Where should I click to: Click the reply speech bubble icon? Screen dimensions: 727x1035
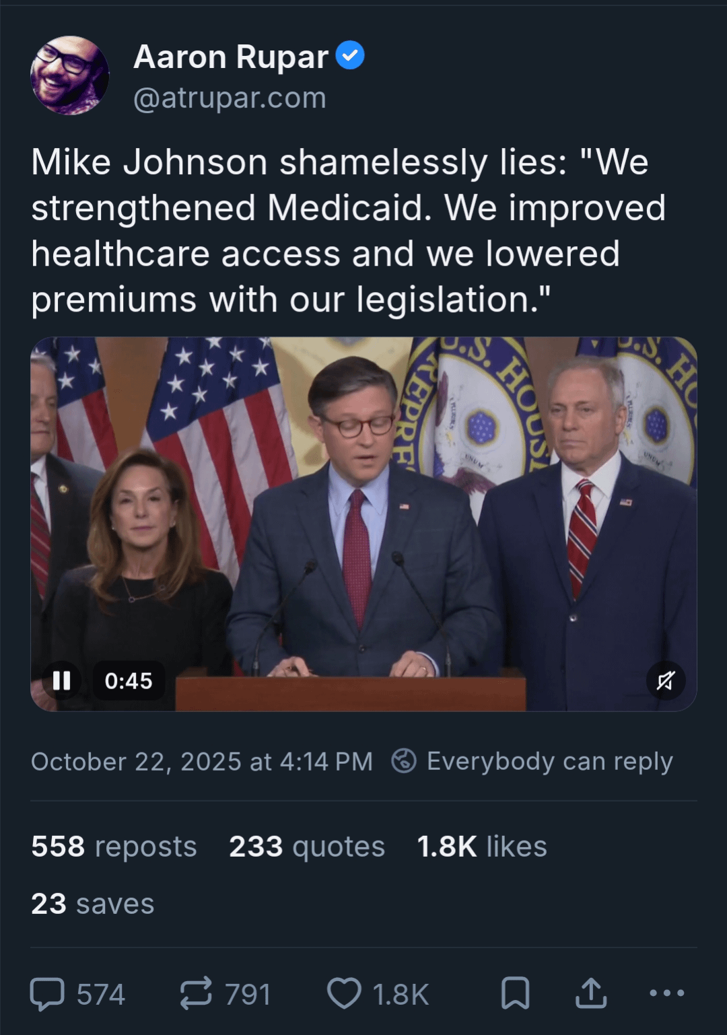48,994
